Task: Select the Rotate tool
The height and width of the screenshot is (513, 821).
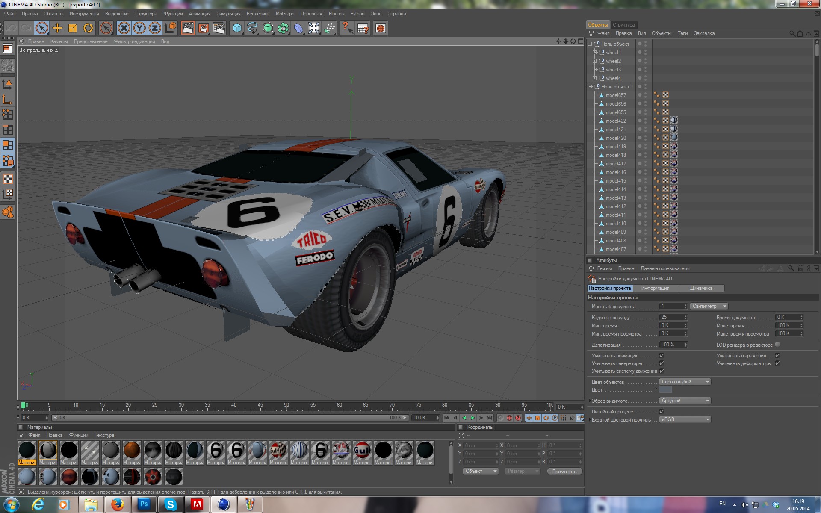Action: pyautogui.click(x=88, y=28)
